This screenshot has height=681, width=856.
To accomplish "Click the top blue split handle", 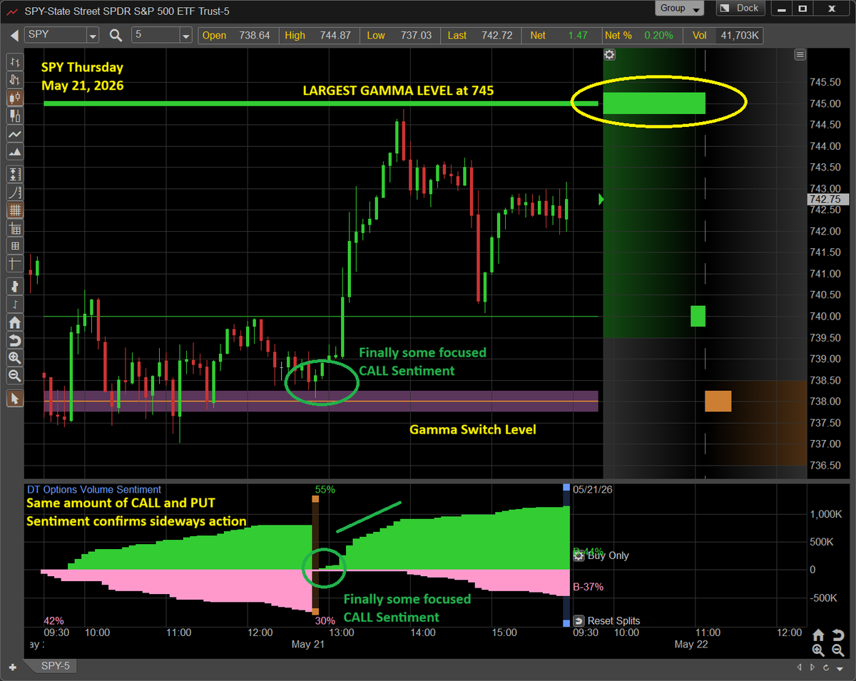I will [566, 488].
